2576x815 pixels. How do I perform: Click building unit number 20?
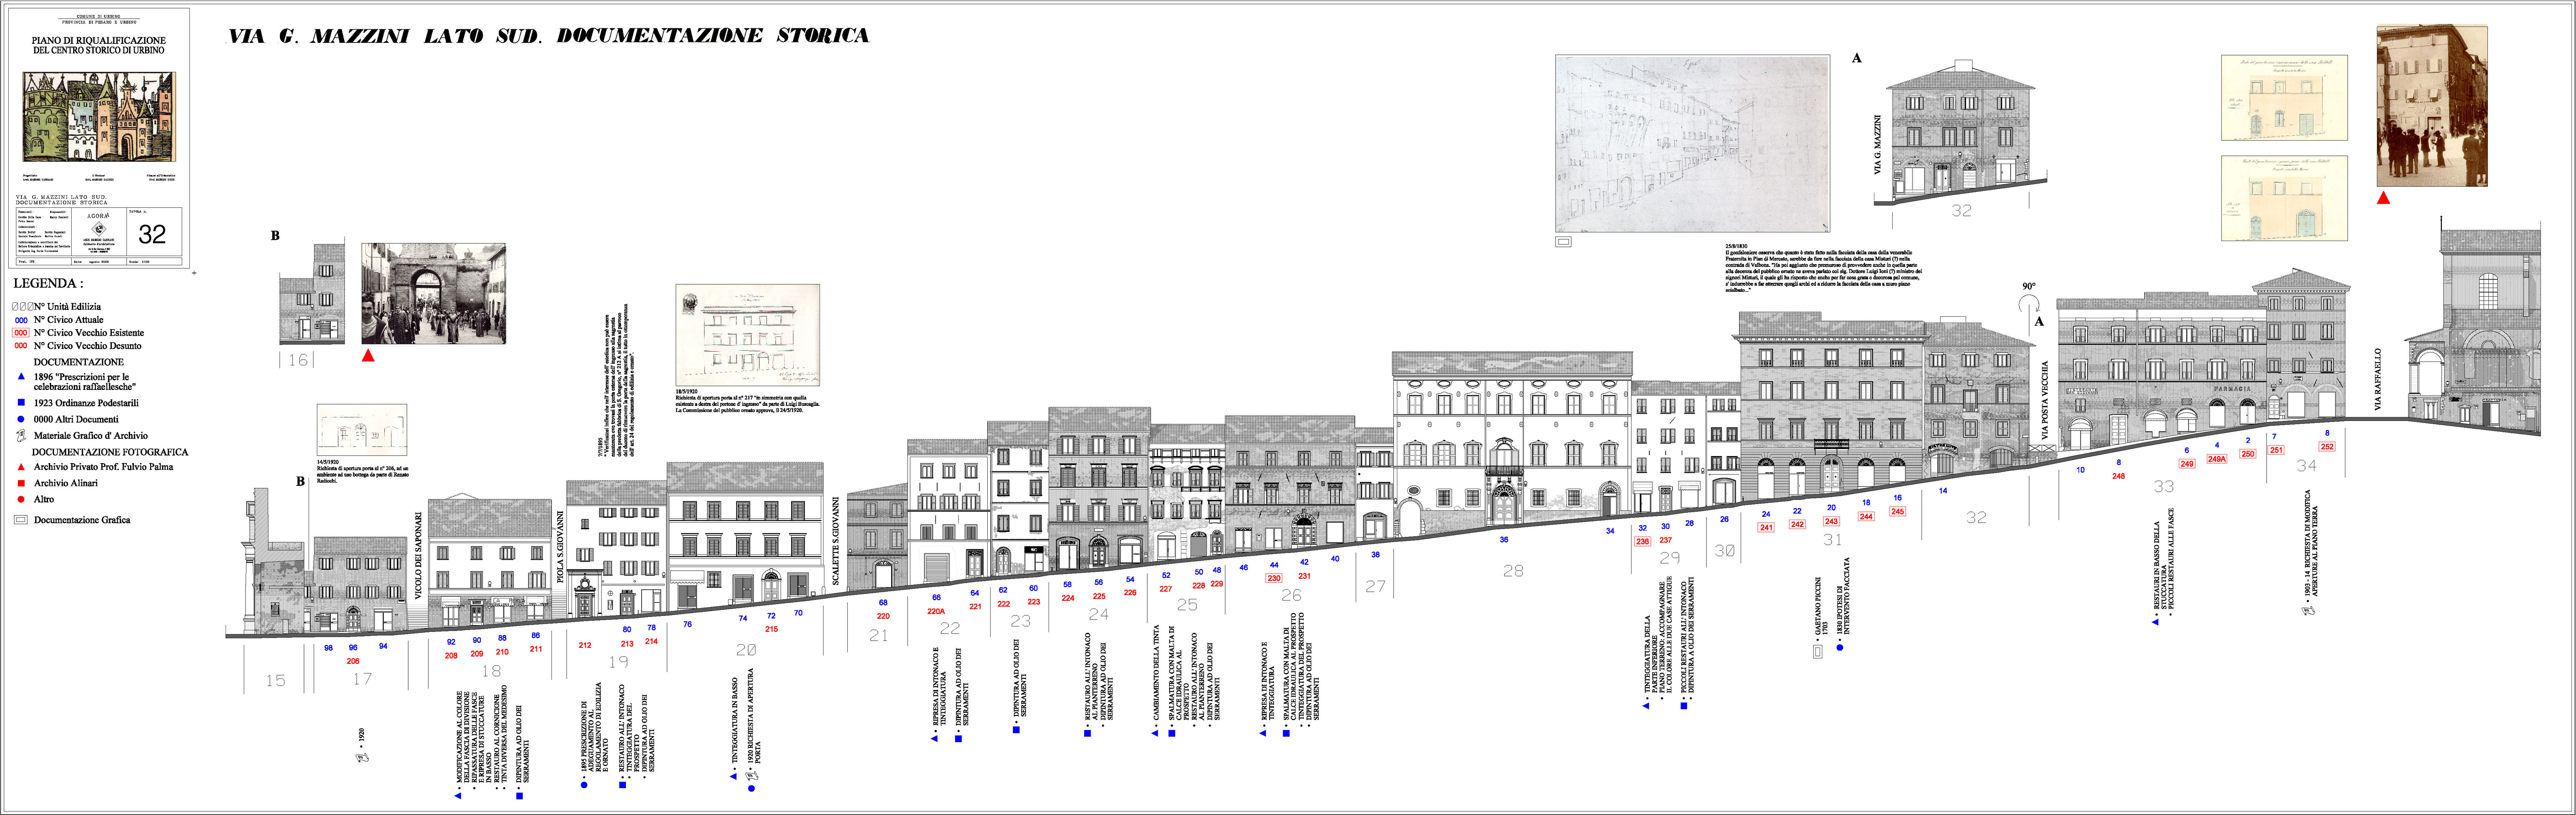(746, 650)
